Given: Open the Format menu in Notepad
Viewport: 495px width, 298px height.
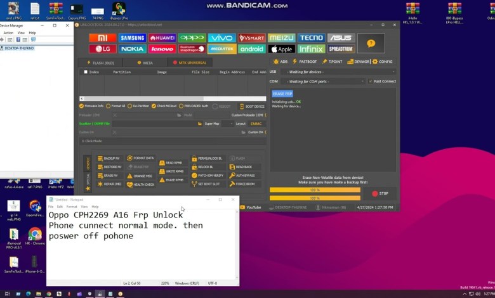Looking at the screenshot, I should point(72,207).
